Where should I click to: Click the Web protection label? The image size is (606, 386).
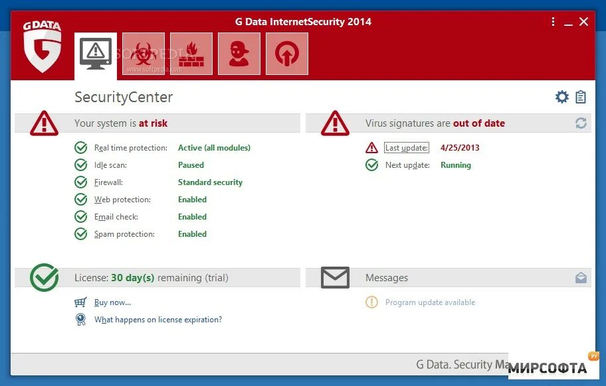(x=122, y=200)
